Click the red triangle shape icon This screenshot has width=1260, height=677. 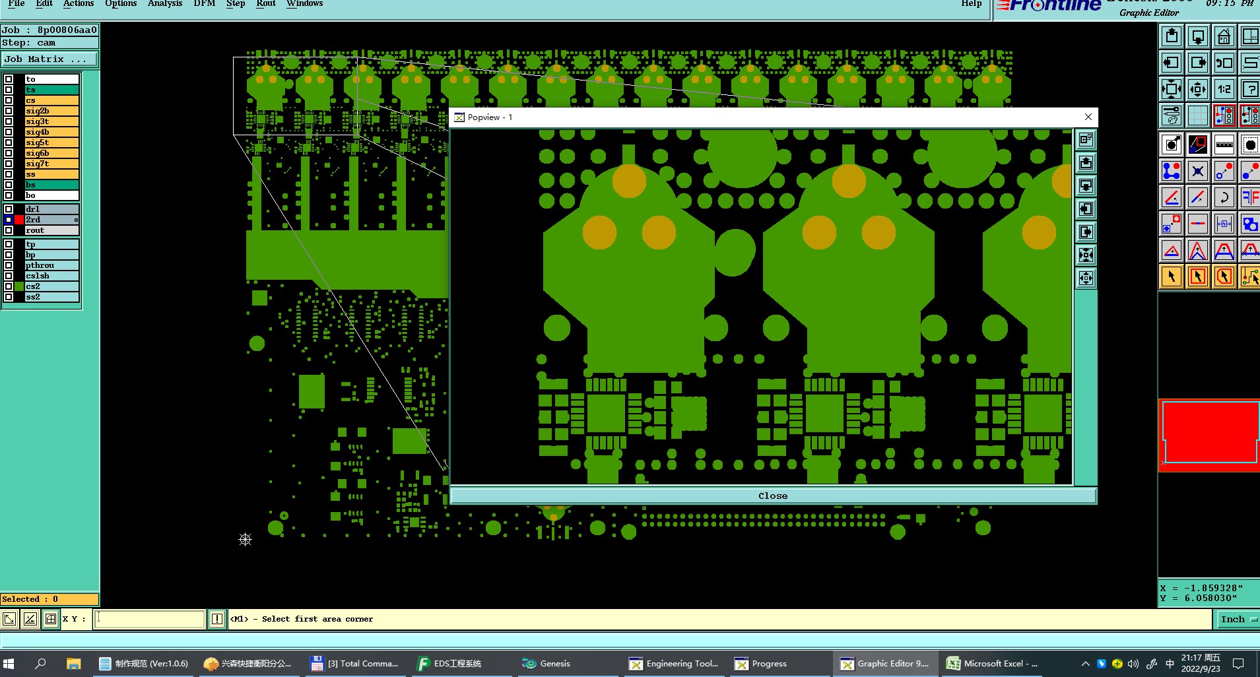pyautogui.click(x=1172, y=250)
